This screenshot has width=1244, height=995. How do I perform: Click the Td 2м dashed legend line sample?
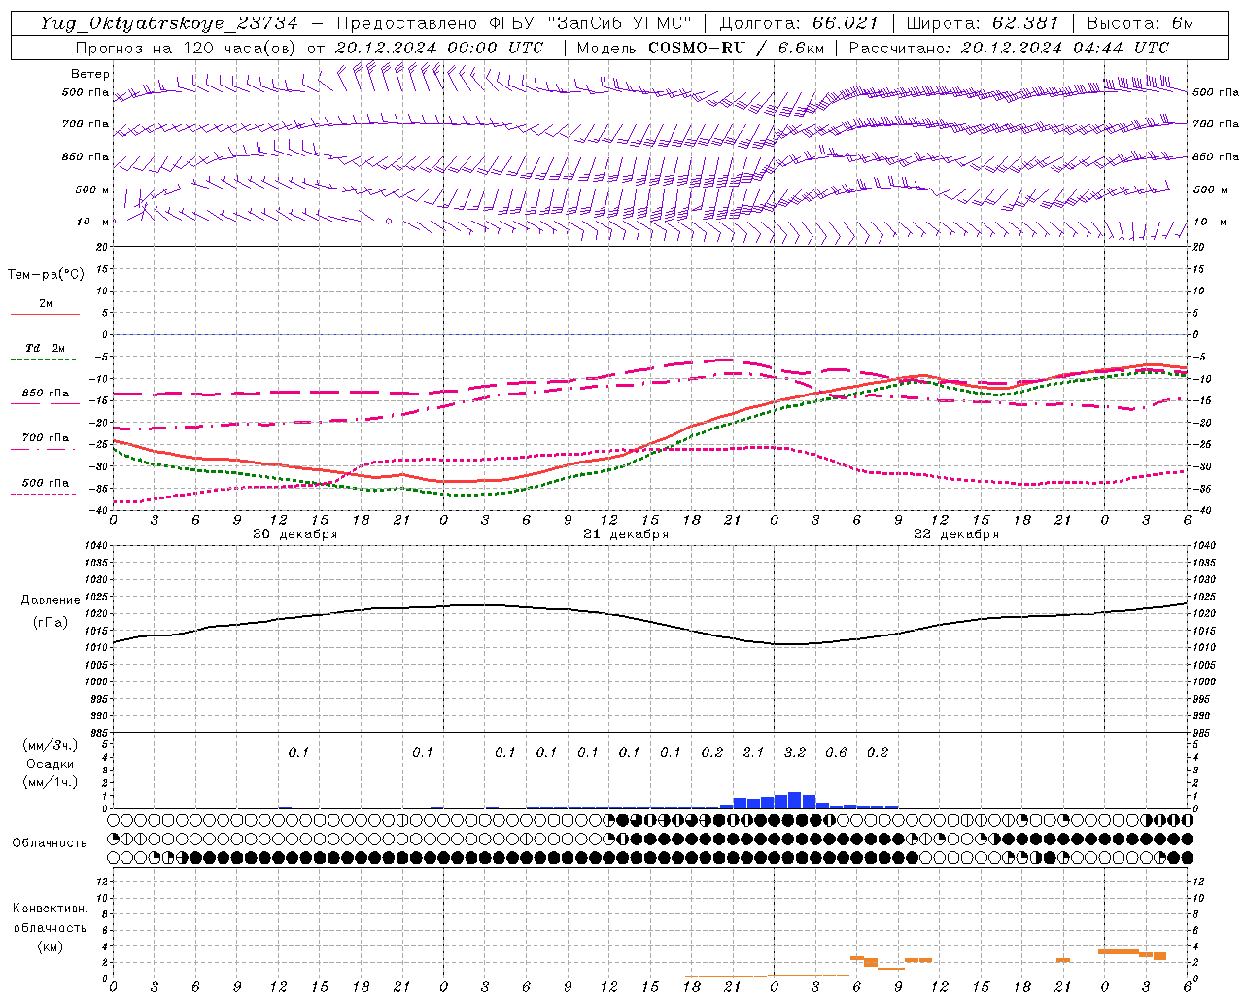coord(45,359)
